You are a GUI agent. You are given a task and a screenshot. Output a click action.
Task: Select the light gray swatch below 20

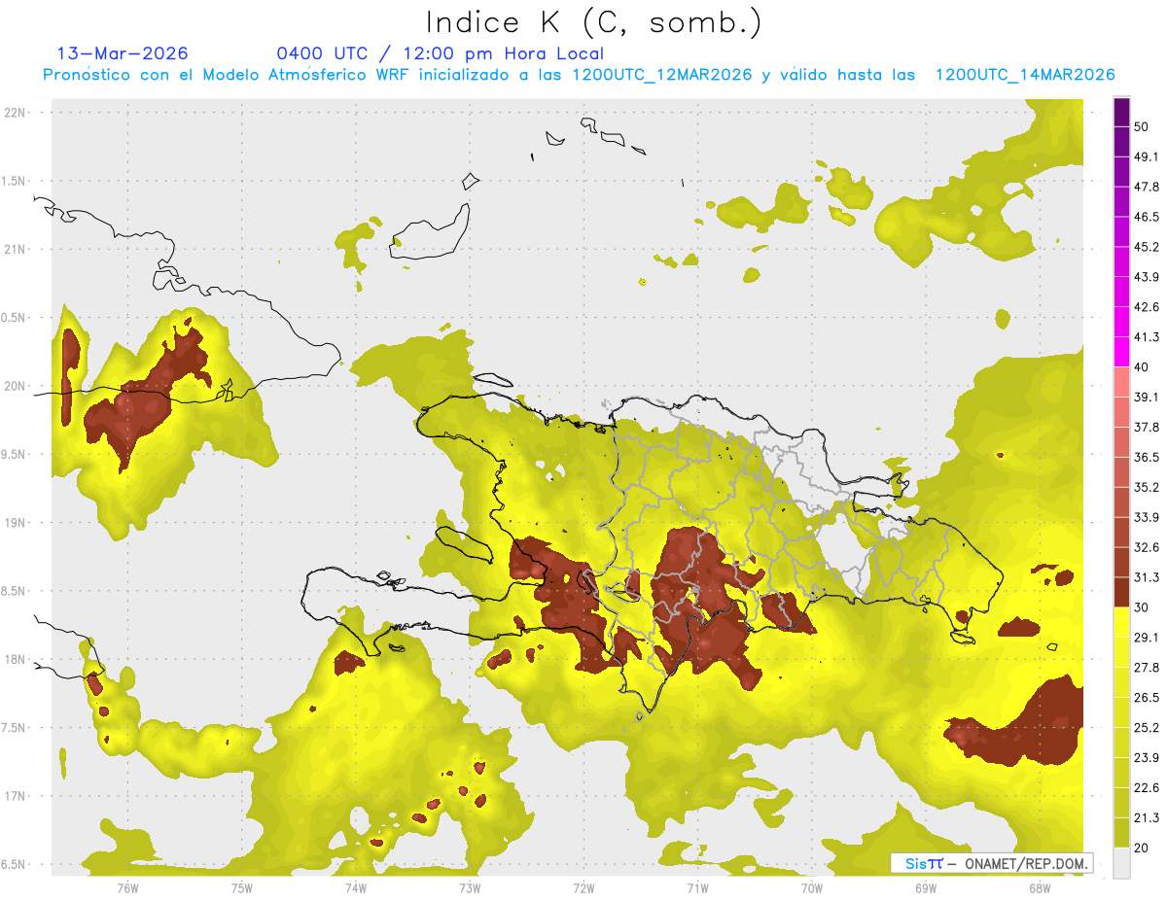[1121, 863]
